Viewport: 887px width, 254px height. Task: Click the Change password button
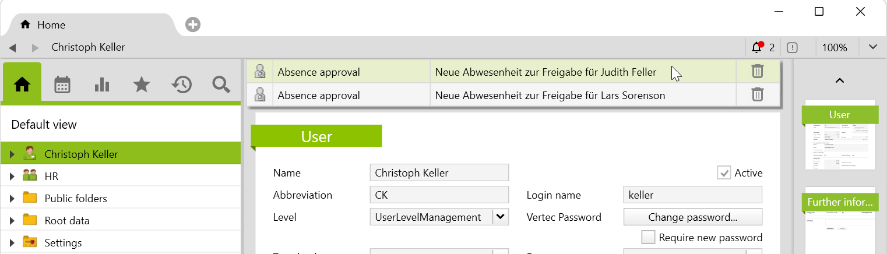pos(693,217)
